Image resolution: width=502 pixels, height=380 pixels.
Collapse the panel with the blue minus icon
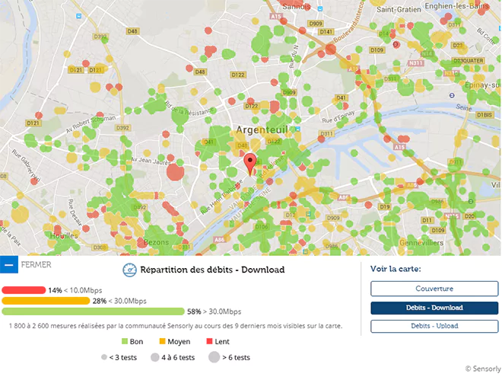(9, 265)
